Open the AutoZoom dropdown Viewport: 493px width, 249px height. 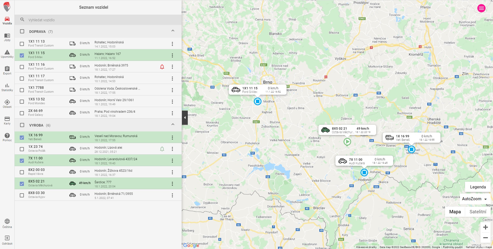coord(474,199)
